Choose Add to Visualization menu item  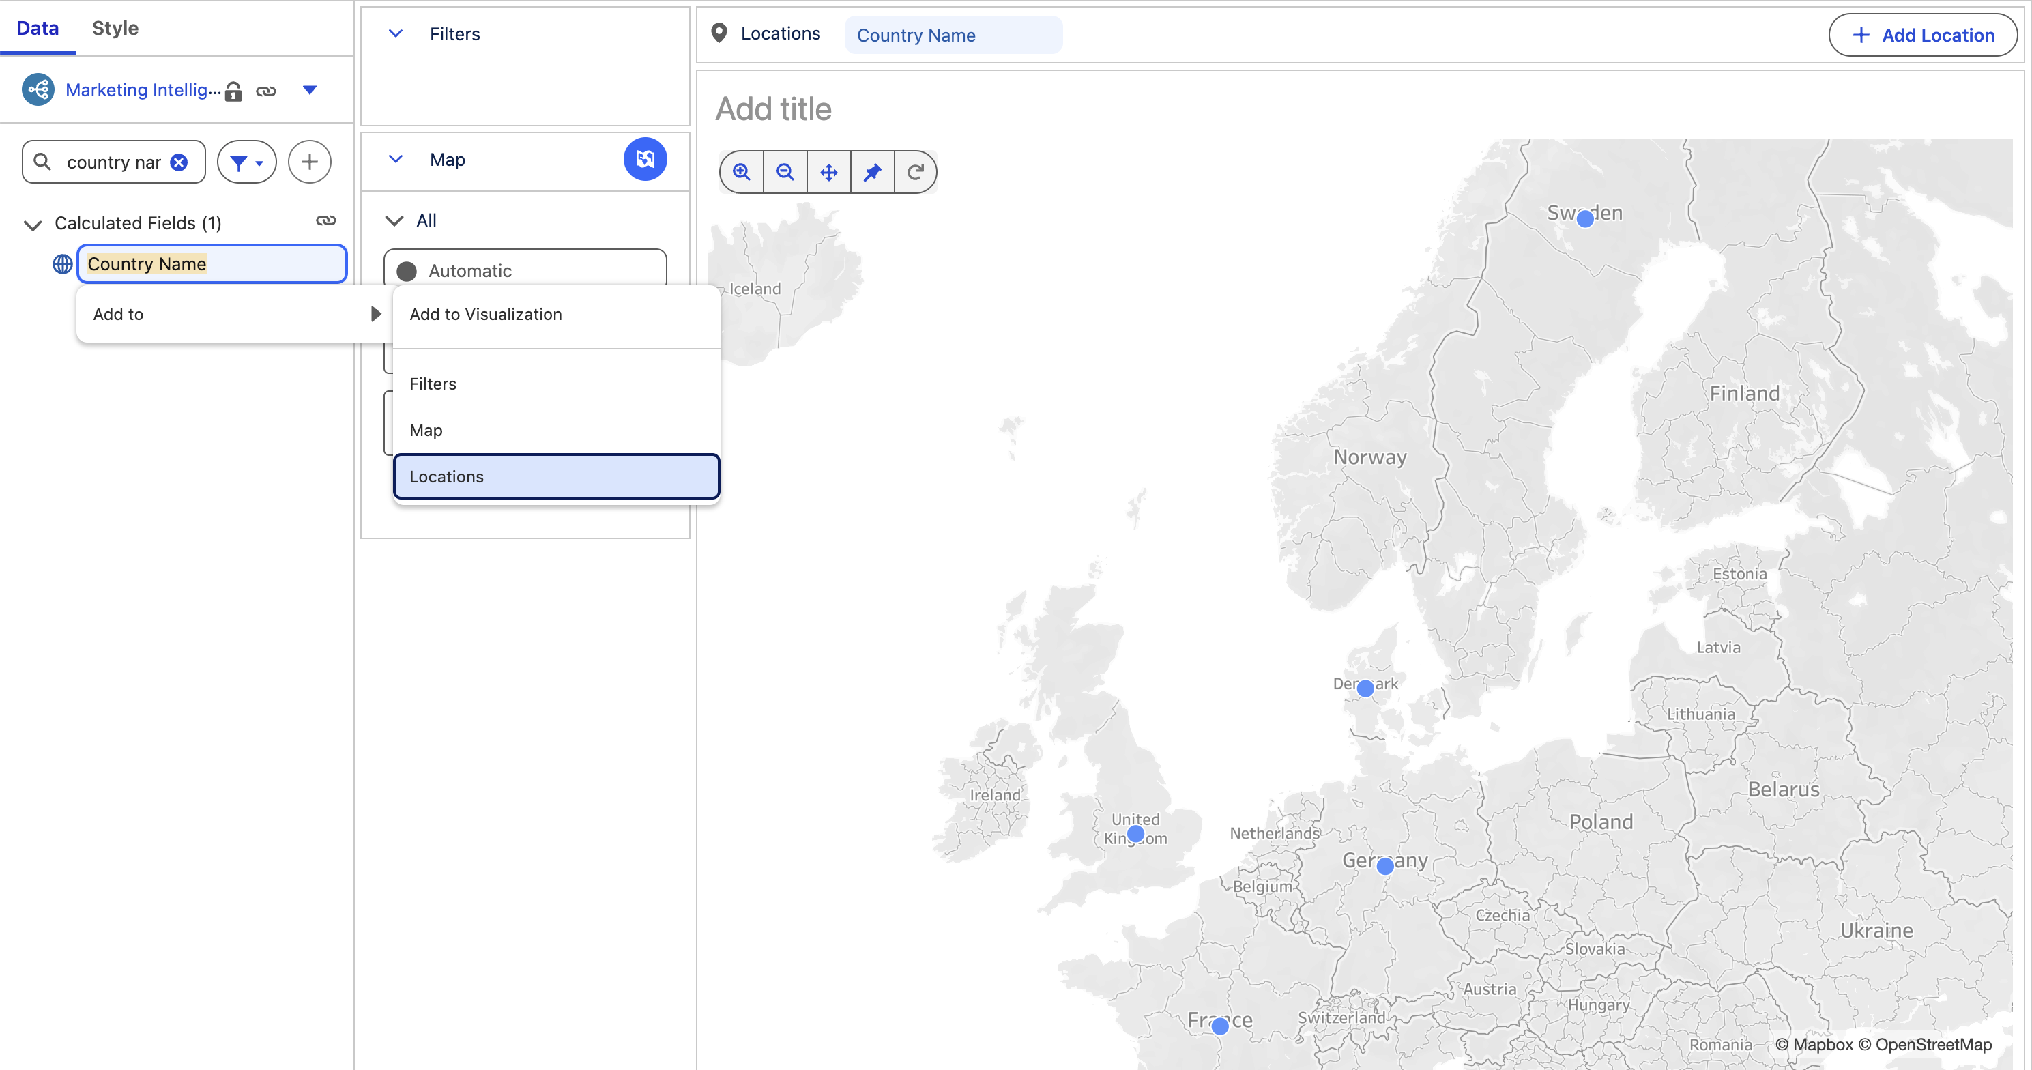(556, 314)
